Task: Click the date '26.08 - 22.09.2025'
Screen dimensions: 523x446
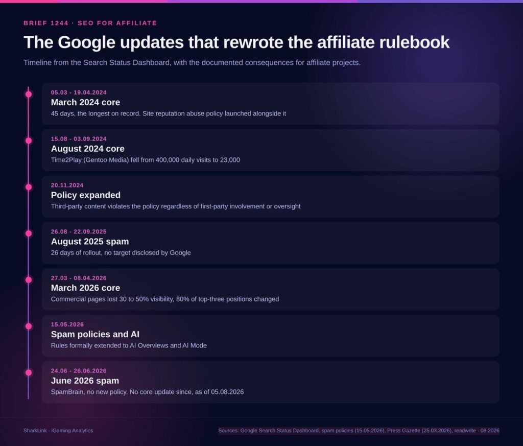Action: (79, 231)
